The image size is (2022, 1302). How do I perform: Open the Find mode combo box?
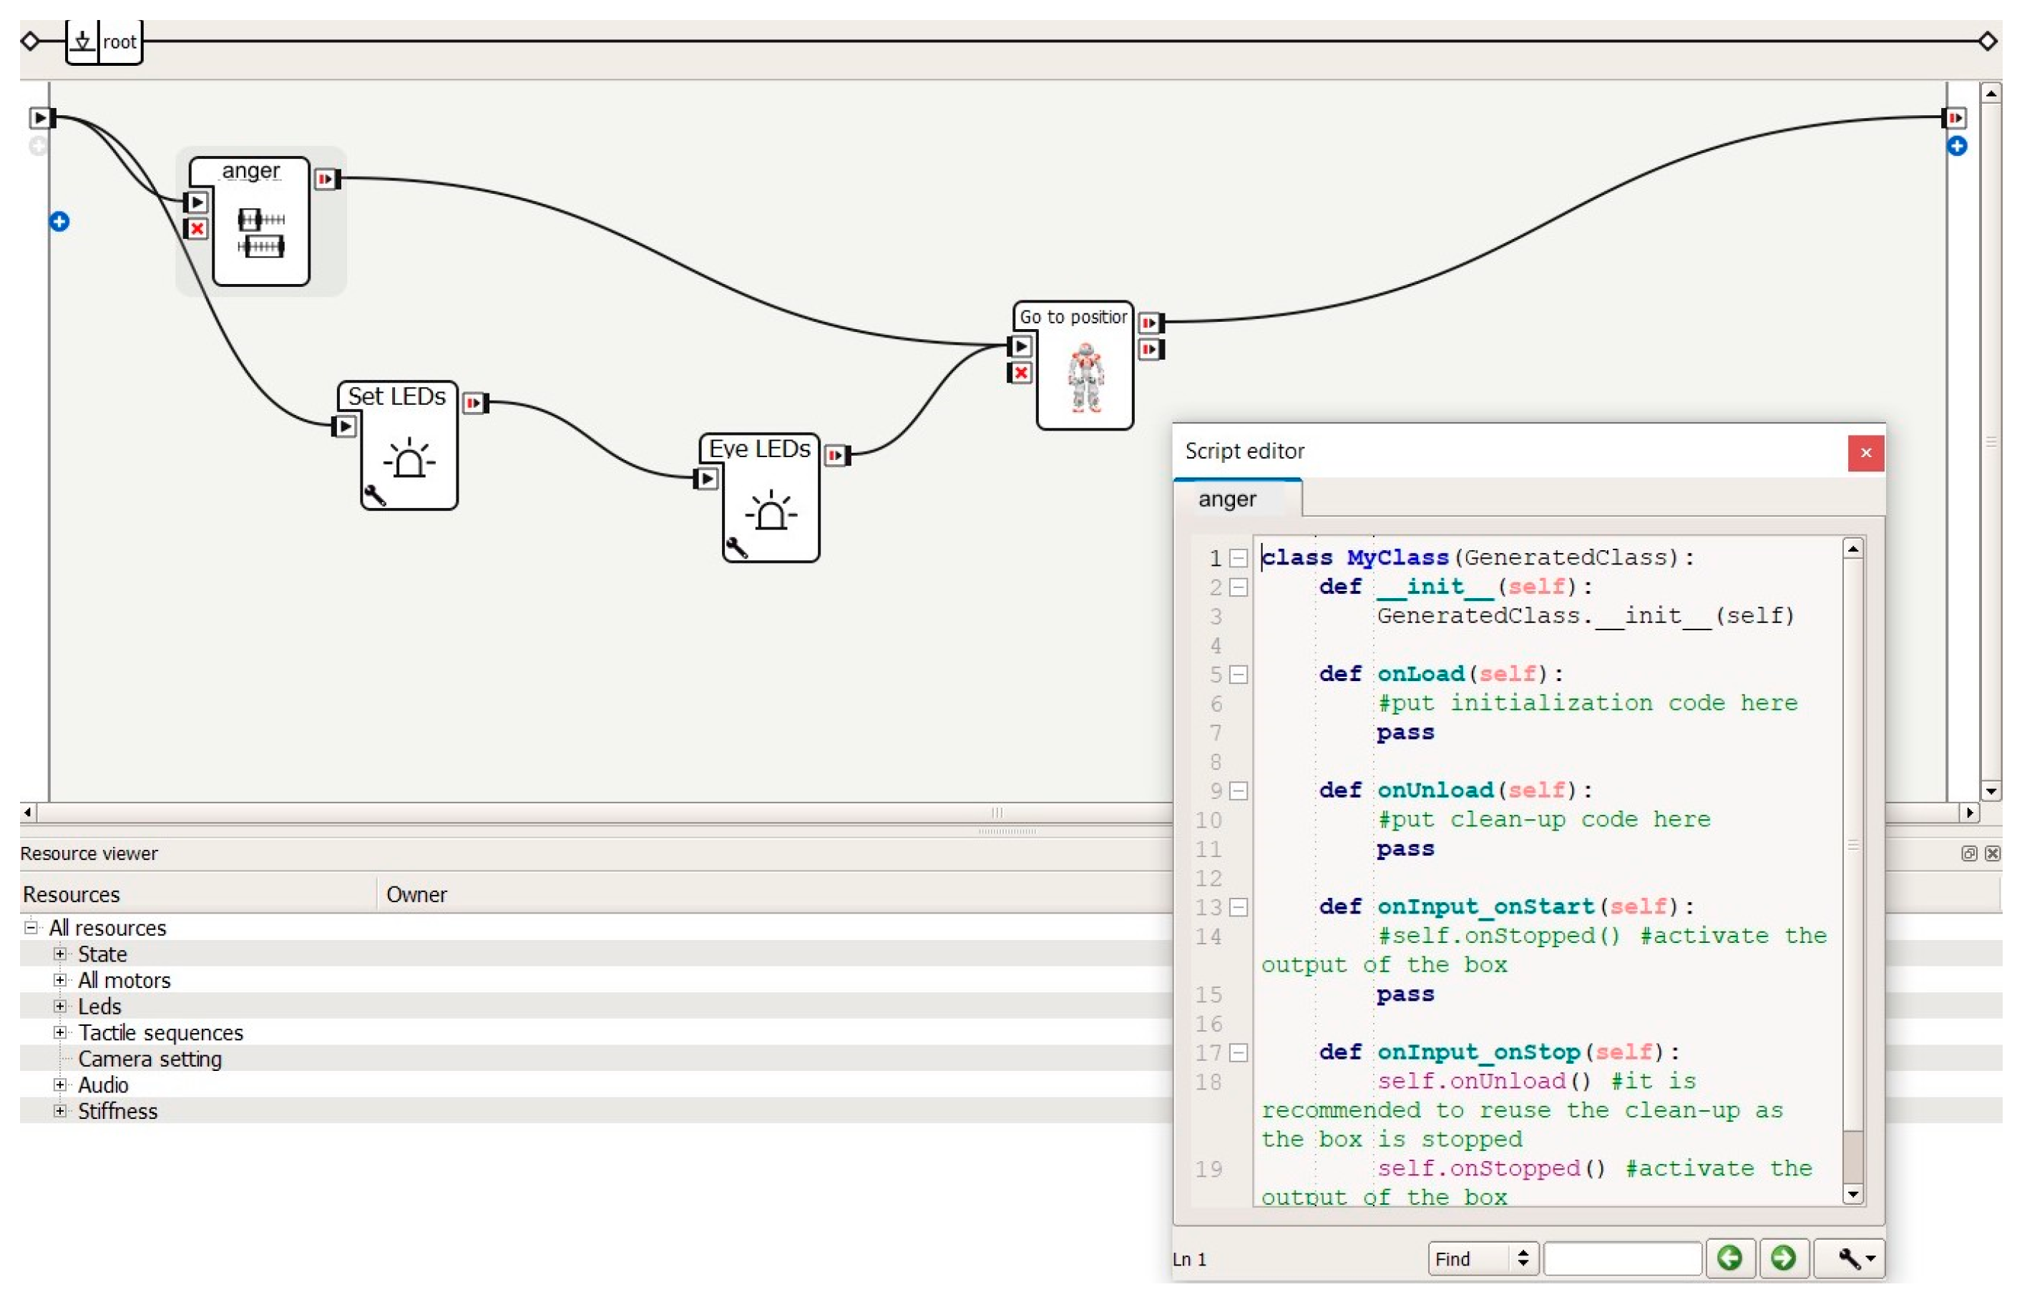(x=1485, y=1260)
